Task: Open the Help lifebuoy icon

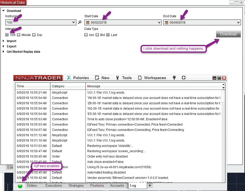Action: (184, 77)
